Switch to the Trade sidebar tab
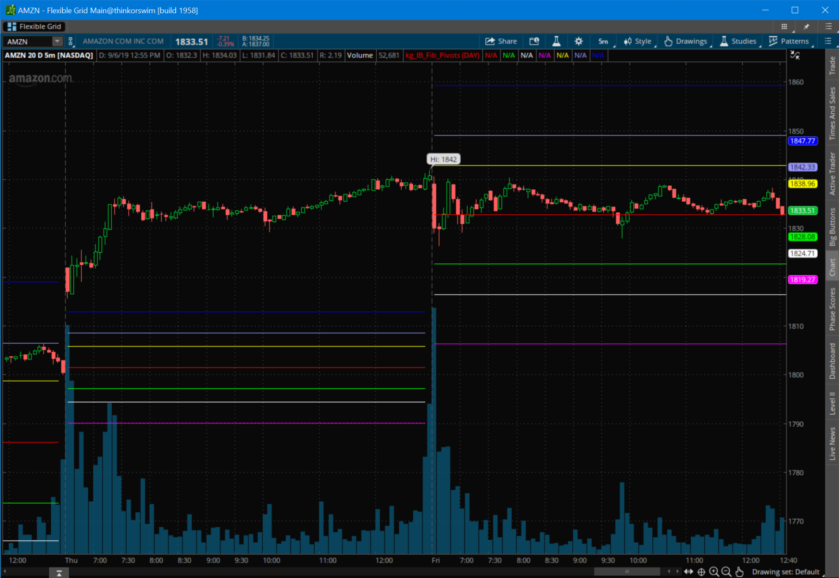Screen dimensions: 839x578 click(x=832, y=65)
